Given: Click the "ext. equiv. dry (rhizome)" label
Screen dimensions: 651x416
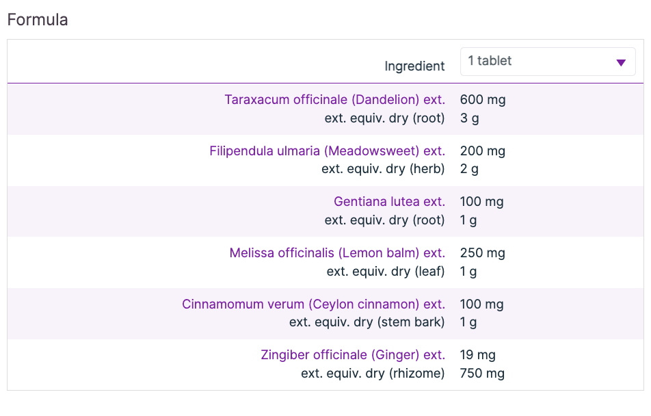Looking at the screenshot, I should pos(373,374).
